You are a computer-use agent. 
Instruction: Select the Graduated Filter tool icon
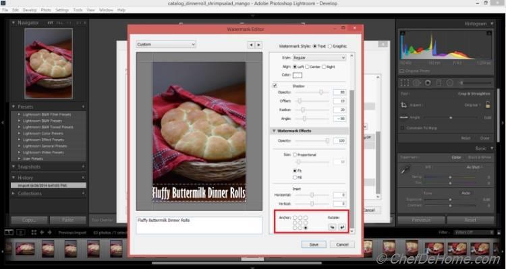pos(439,83)
